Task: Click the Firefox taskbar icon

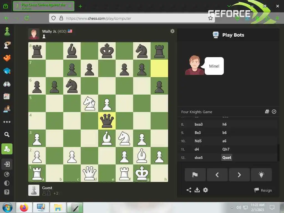Action: [24, 207]
